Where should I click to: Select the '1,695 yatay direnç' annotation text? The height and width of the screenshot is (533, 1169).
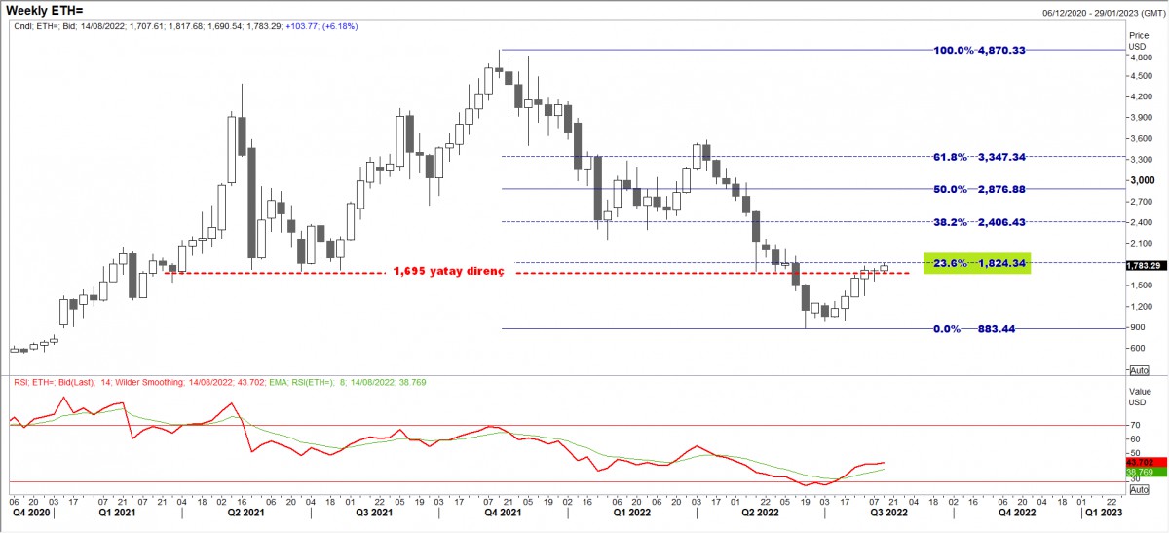449,272
